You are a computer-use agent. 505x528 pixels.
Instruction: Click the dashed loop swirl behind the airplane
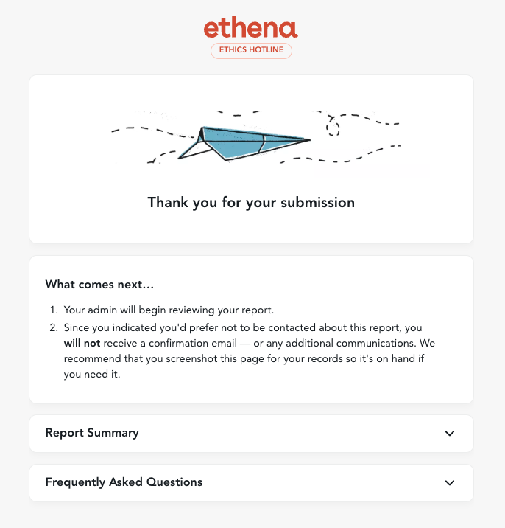pyautogui.click(x=335, y=127)
